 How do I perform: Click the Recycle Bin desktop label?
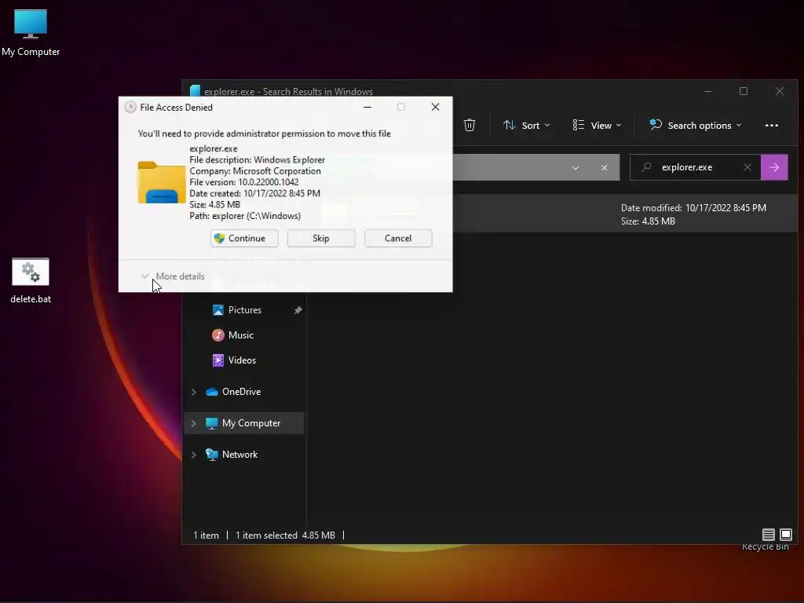pyautogui.click(x=765, y=546)
